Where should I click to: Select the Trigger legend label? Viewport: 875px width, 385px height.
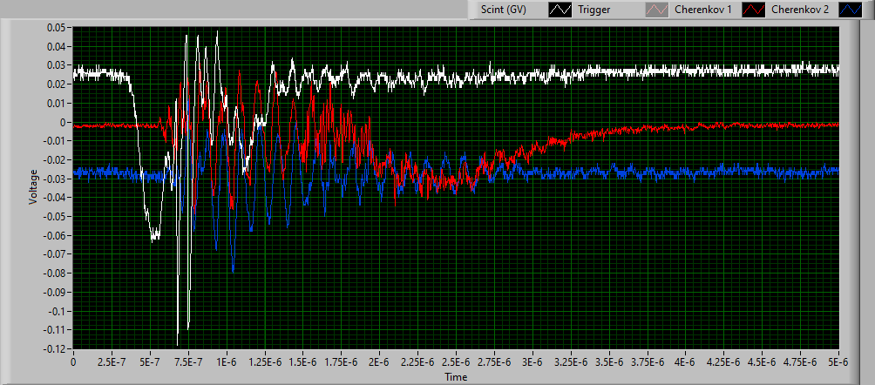594,10
